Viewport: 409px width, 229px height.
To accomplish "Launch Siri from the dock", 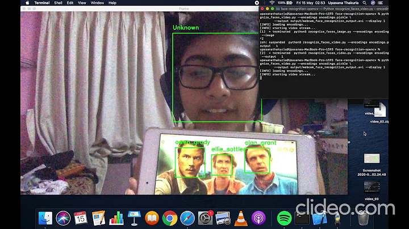I will [x=63, y=218].
